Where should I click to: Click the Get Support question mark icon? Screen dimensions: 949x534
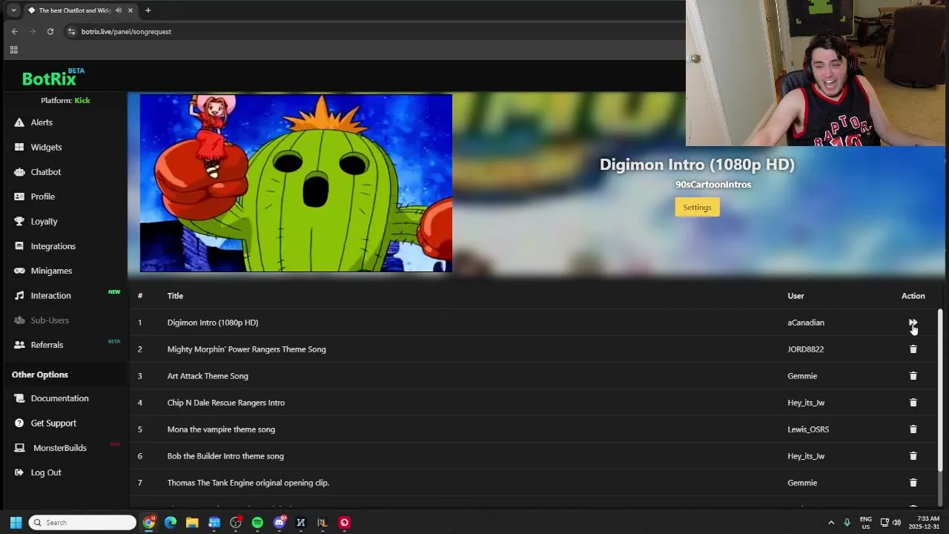[19, 423]
